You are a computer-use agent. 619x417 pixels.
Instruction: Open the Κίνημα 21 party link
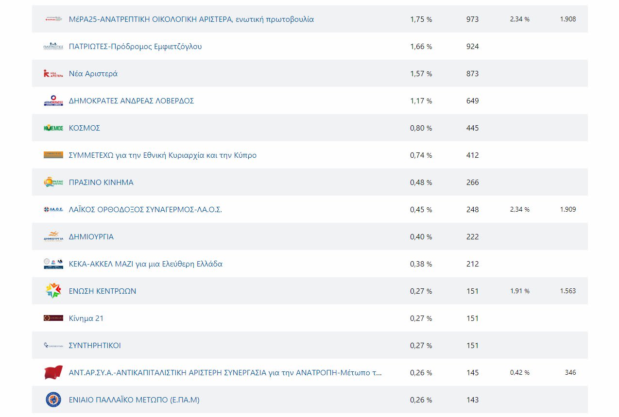tap(86, 318)
